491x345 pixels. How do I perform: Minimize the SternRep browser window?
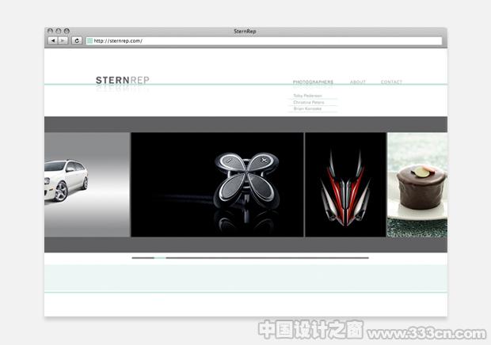coord(59,31)
